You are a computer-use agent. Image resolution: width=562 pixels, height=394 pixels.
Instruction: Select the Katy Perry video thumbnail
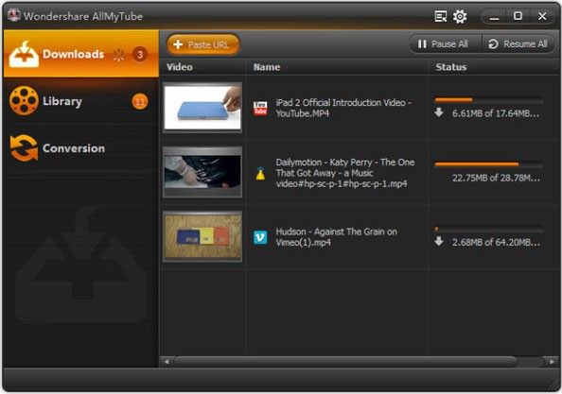(202, 172)
